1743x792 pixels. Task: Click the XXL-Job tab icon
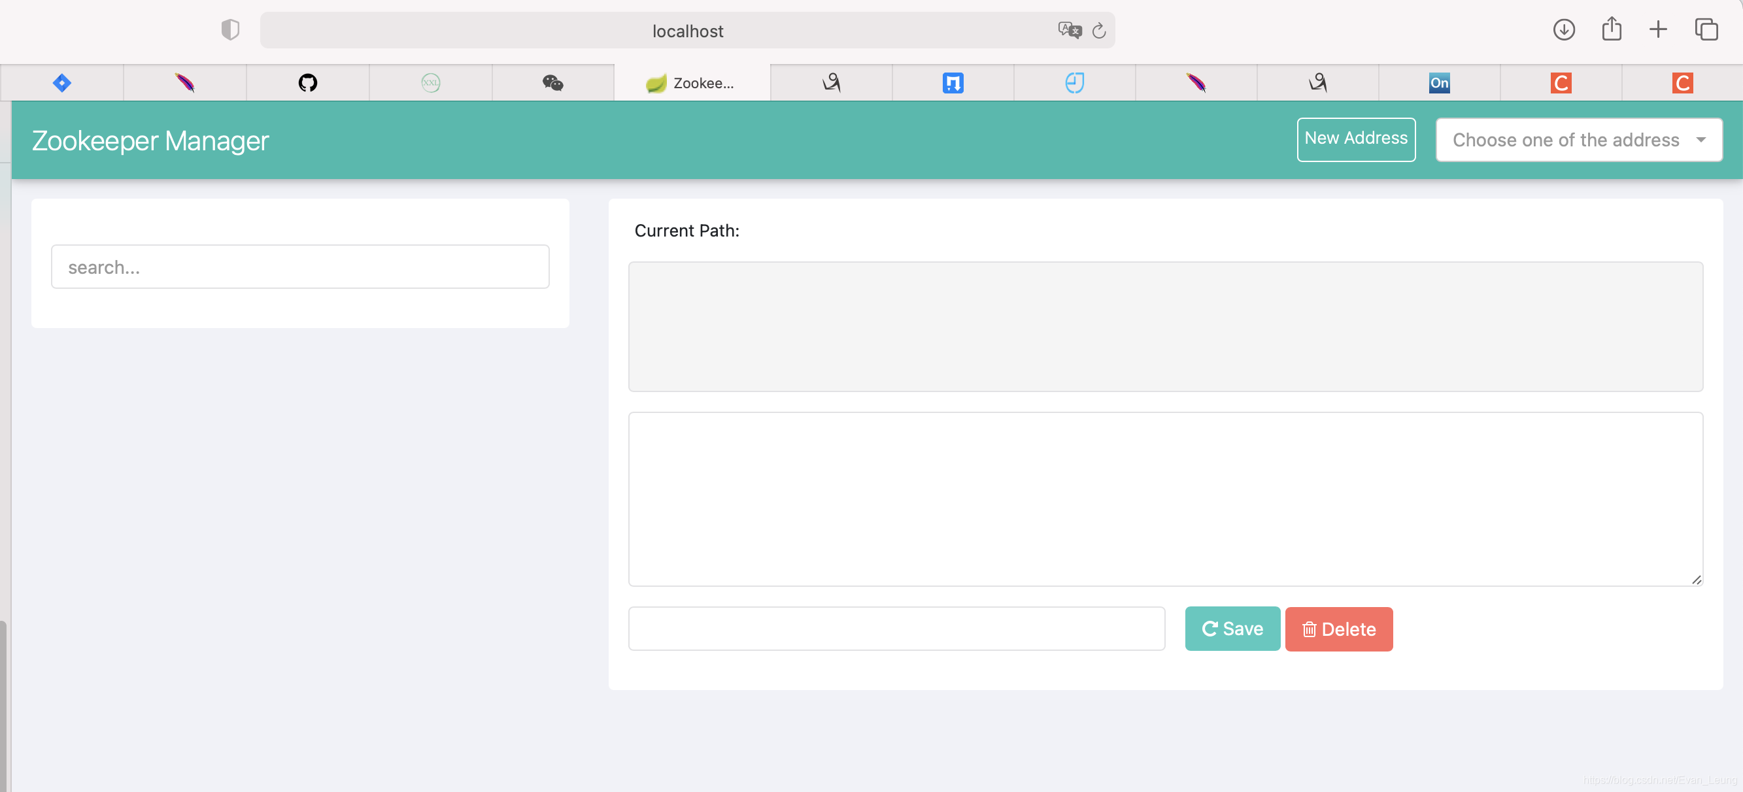tap(430, 82)
